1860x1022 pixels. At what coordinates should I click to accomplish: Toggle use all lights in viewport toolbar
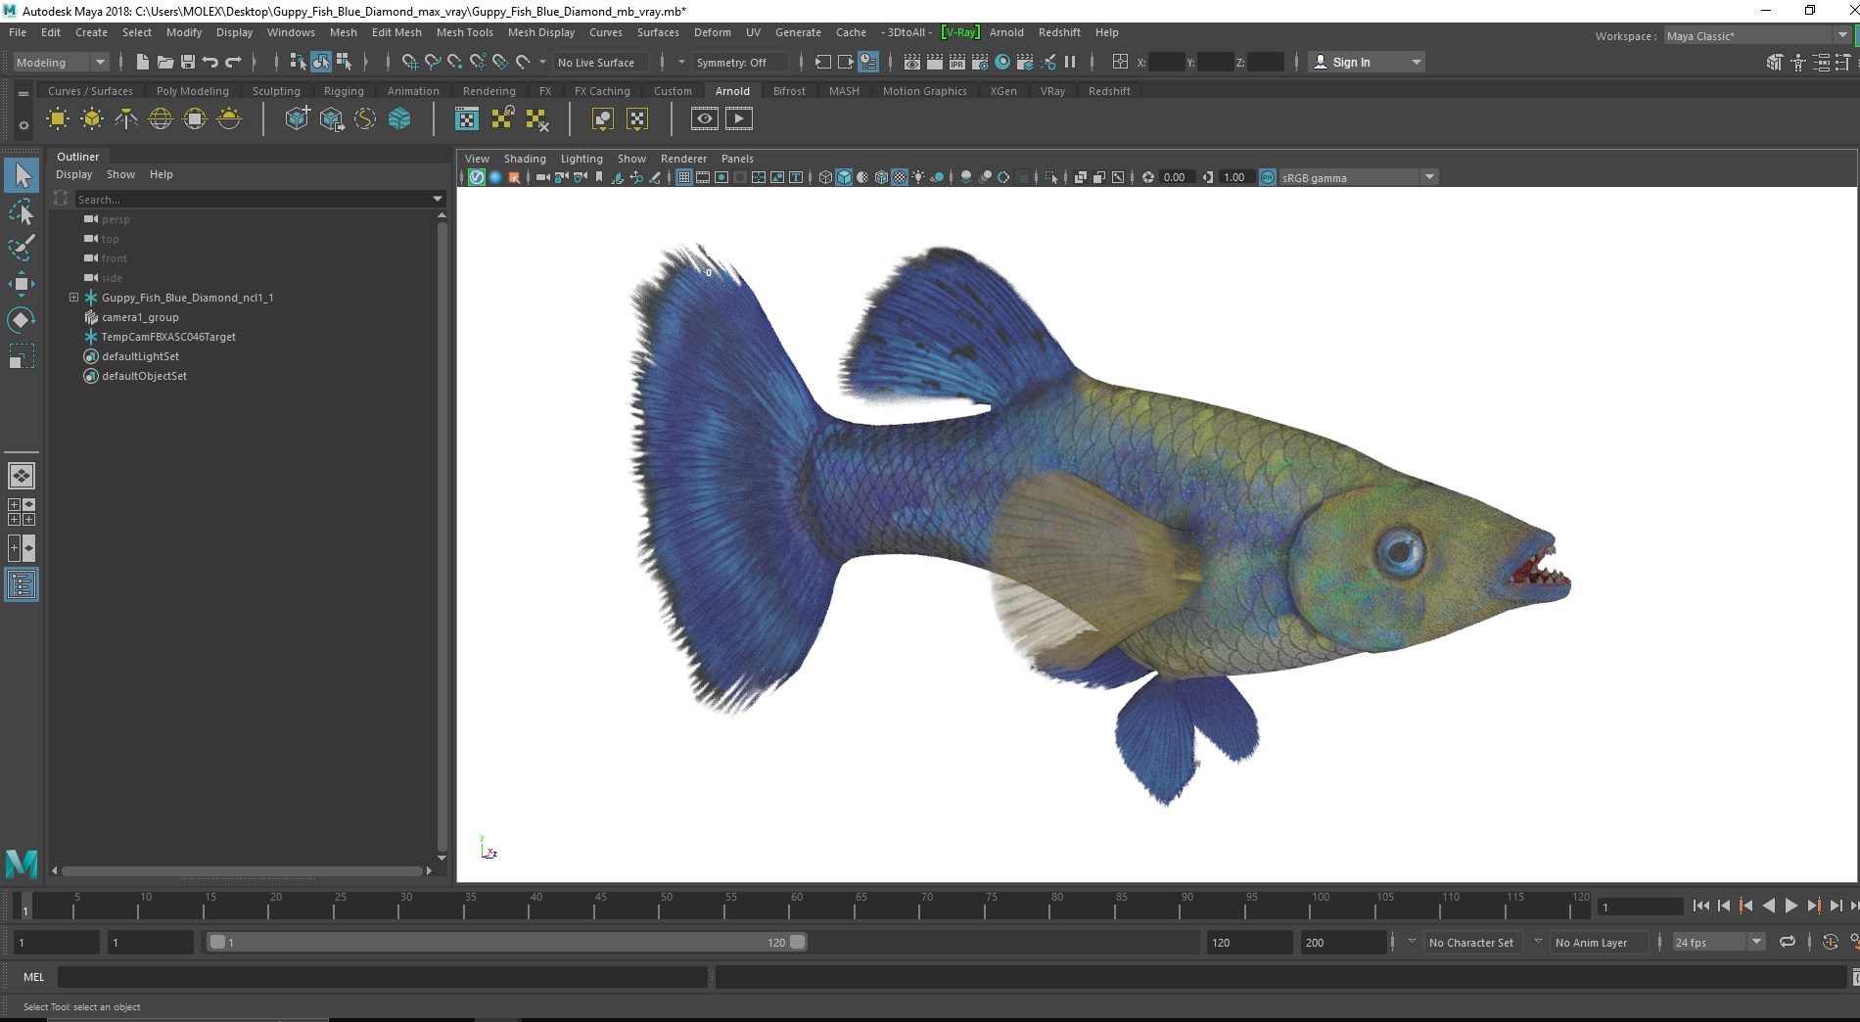tap(918, 177)
